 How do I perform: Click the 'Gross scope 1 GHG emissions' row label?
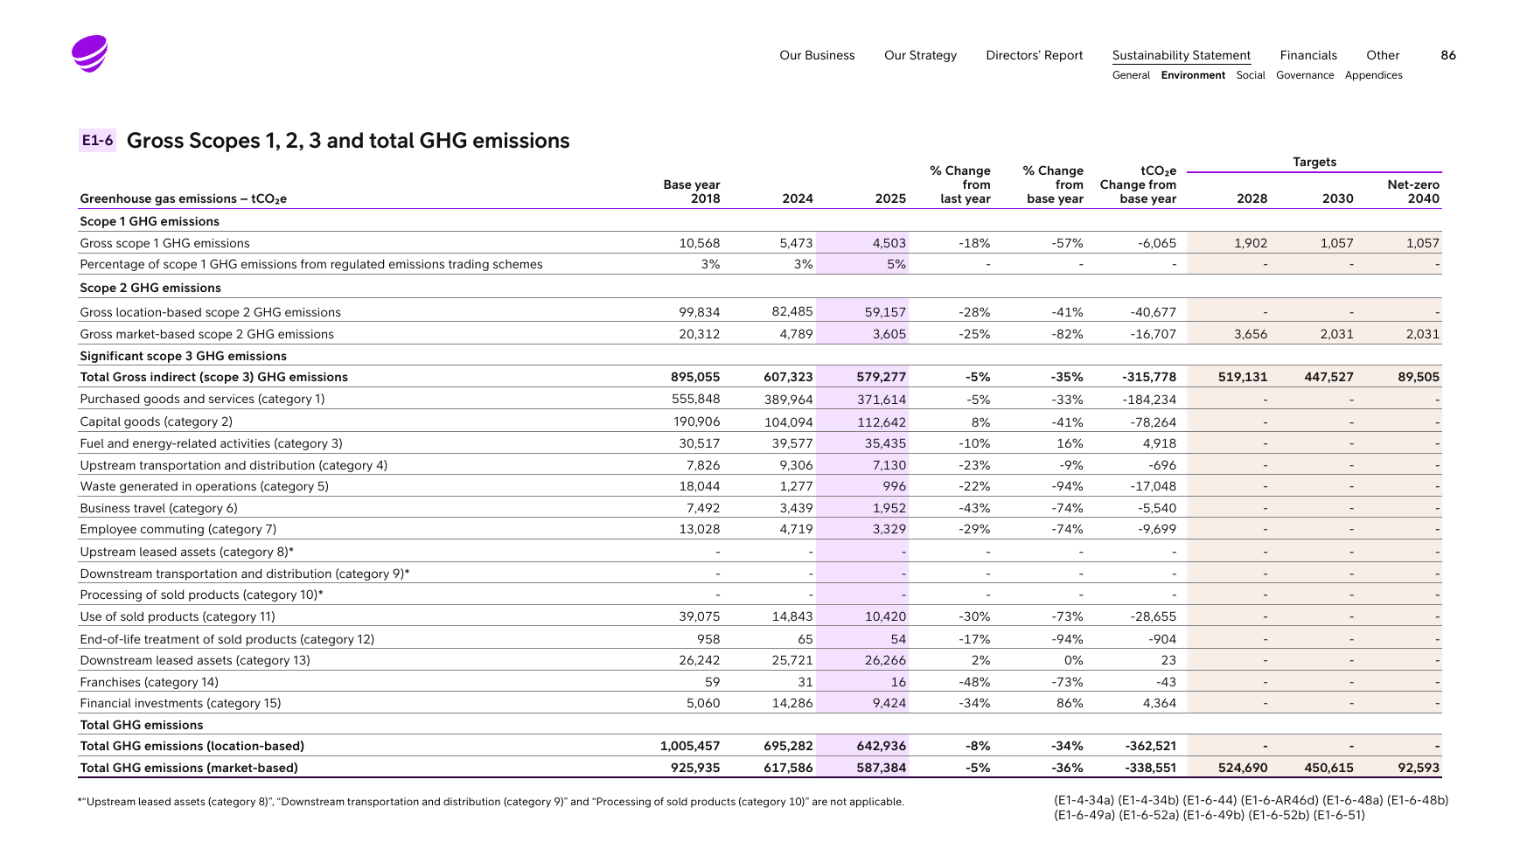pyautogui.click(x=164, y=243)
